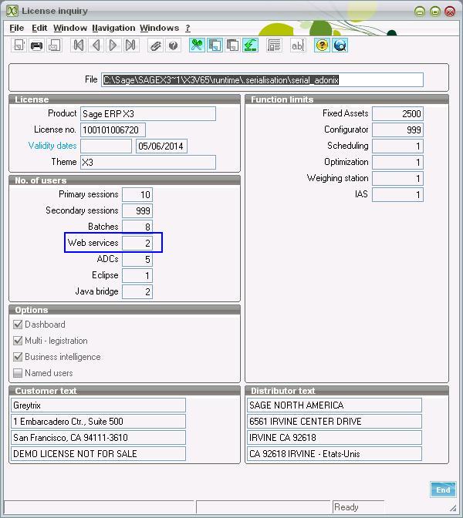Click the New document toolbar icon
Screen dimensions: 463x518
tap(19, 45)
